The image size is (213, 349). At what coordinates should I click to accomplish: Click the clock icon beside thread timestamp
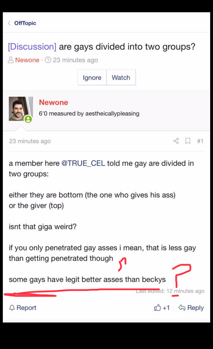point(48,60)
